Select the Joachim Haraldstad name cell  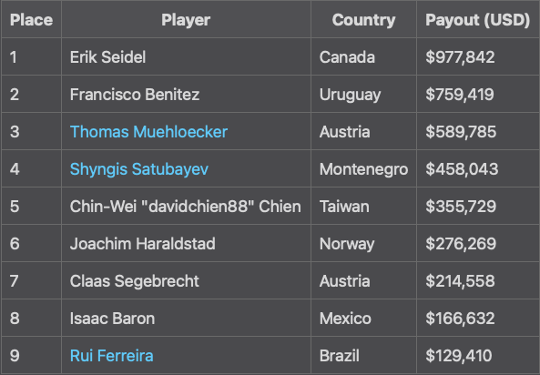click(x=186, y=243)
